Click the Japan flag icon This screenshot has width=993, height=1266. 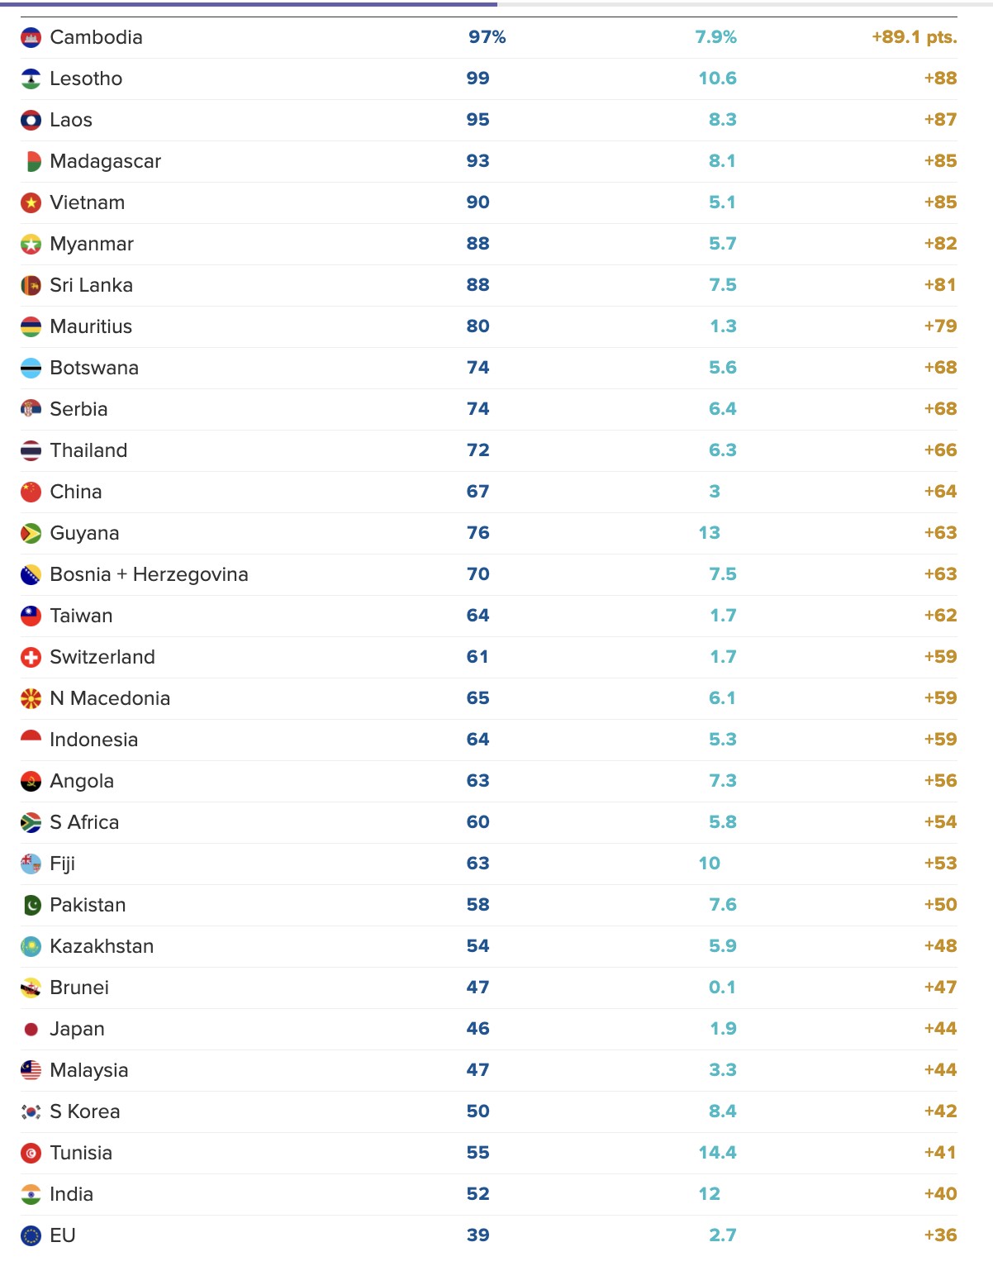pyautogui.click(x=31, y=1029)
